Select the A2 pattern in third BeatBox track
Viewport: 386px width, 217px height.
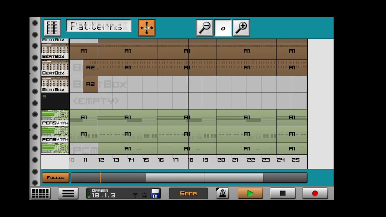click(90, 68)
